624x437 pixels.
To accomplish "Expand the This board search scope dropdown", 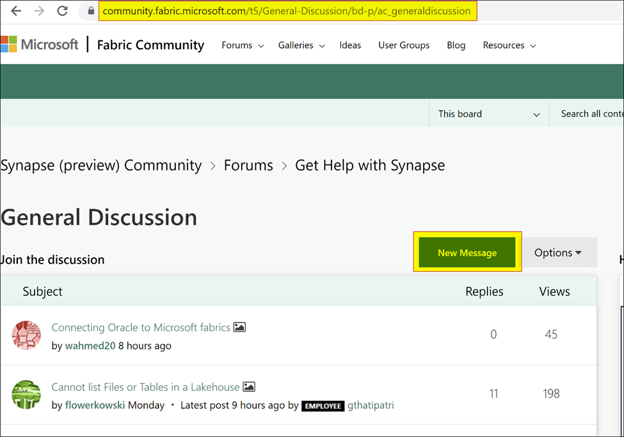I will (x=488, y=114).
